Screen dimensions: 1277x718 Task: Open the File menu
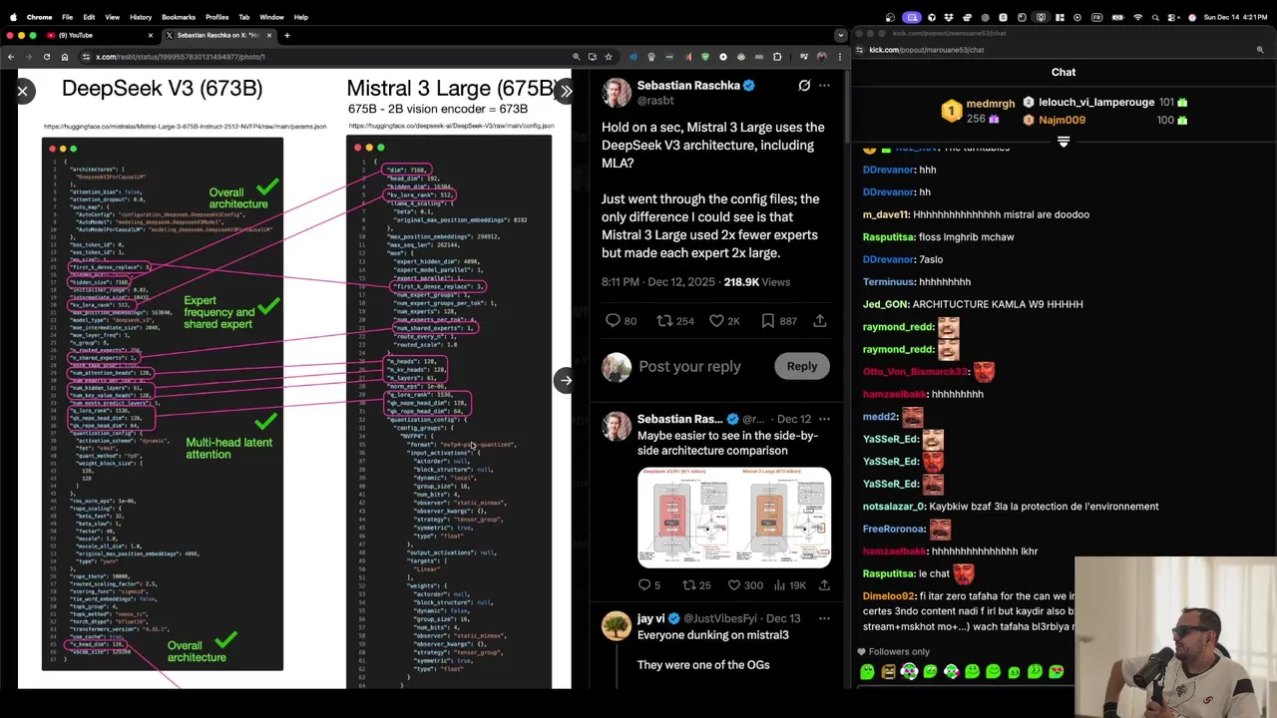point(67,17)
